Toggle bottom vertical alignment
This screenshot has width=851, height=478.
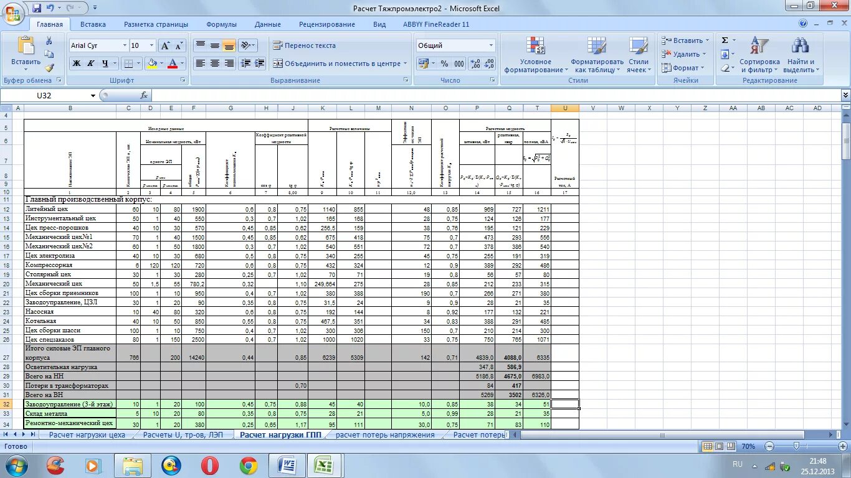coord(229,45)
